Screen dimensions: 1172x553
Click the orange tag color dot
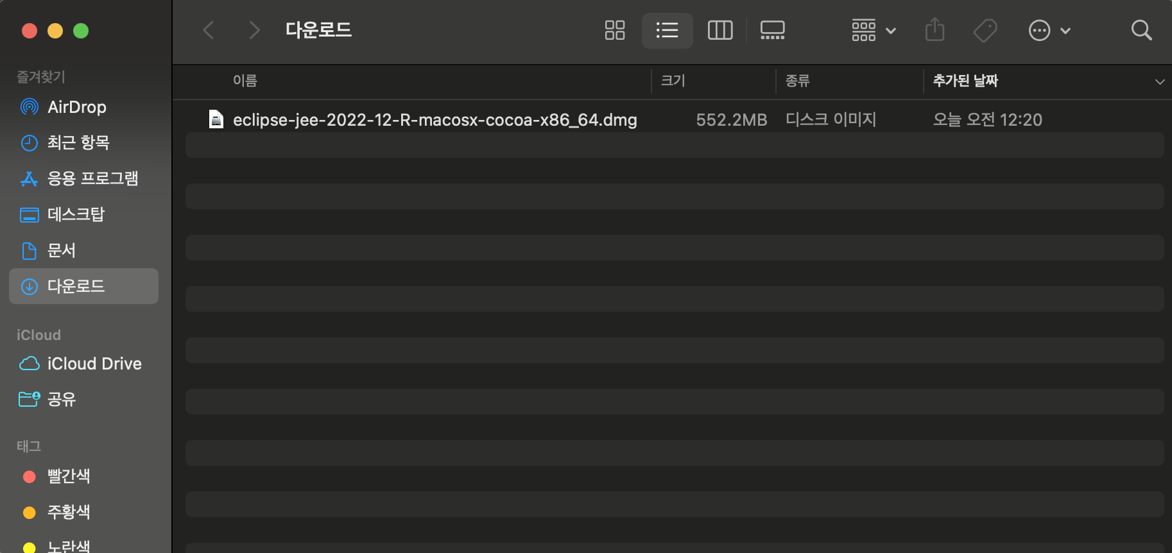[x=29, y=513]
